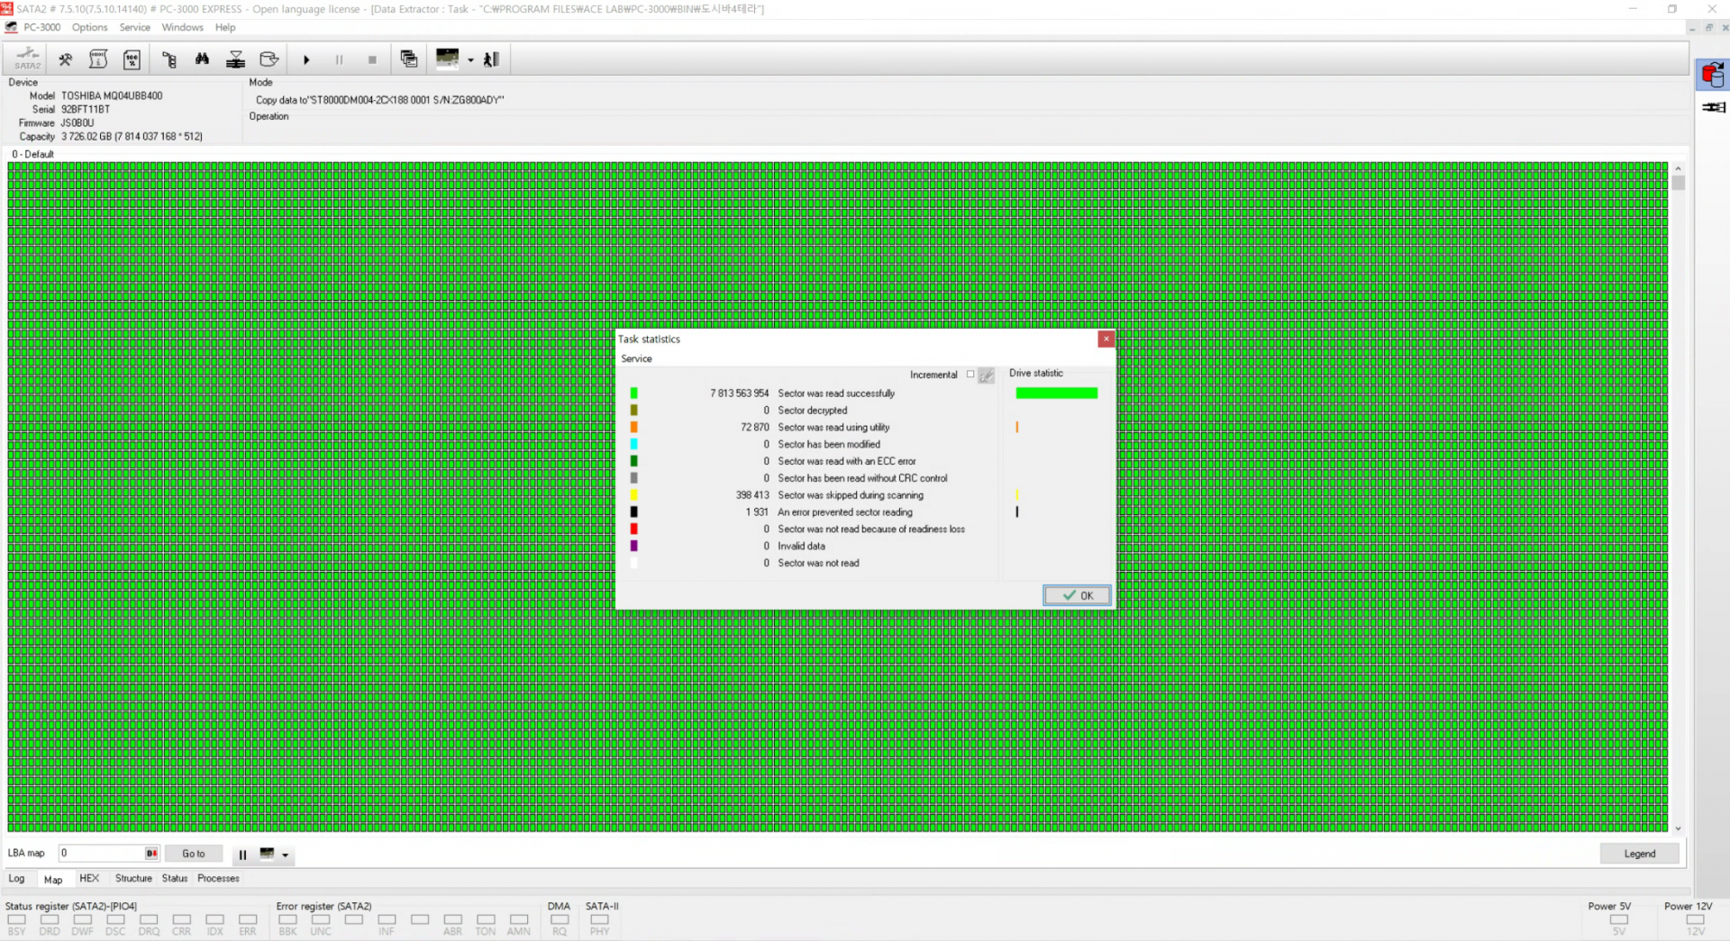Expand the map view dropdown in top toolbar
The height and width of the screenshot is (941, 1730).
point(470,60)
